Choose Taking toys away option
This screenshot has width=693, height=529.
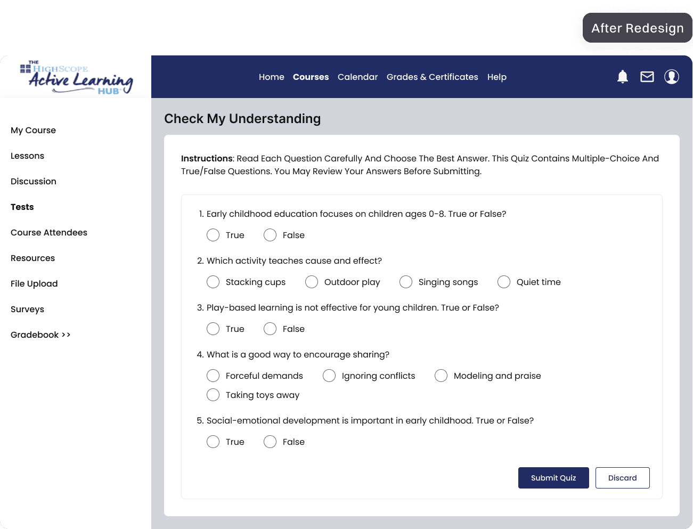[213, 395]
